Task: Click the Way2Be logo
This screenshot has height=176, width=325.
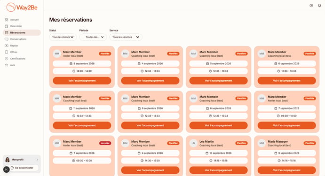Action: tap(22, 8)
